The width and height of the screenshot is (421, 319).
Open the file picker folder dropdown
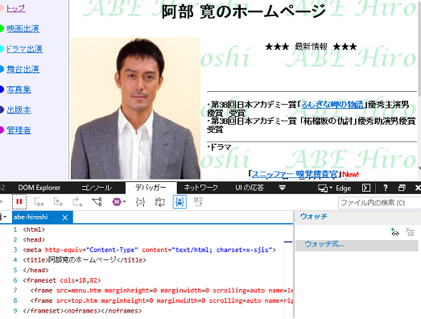(x=3, y=217)
